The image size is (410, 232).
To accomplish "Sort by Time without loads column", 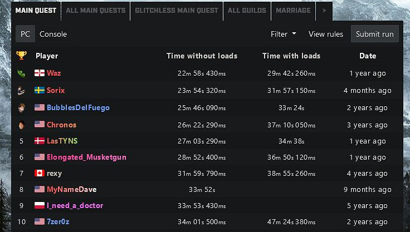I will (x=202, y=56).
